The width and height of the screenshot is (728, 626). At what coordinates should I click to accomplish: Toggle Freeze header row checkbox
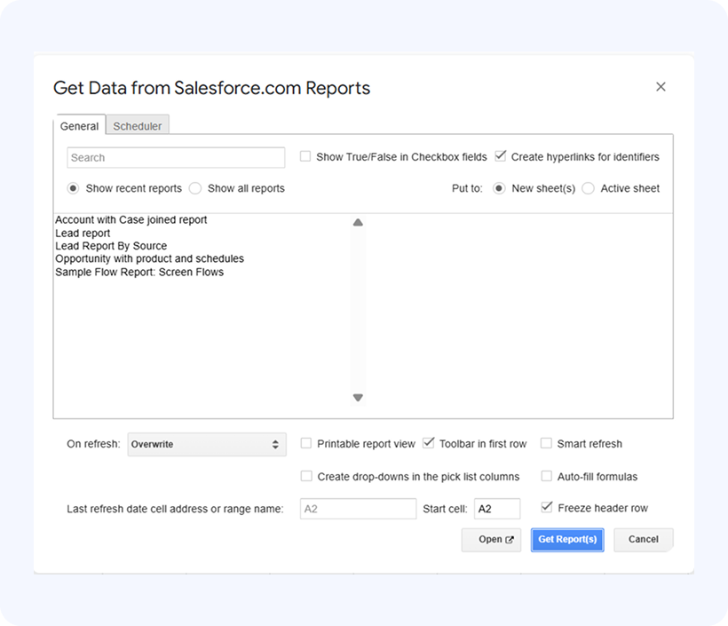pos(547,508)
